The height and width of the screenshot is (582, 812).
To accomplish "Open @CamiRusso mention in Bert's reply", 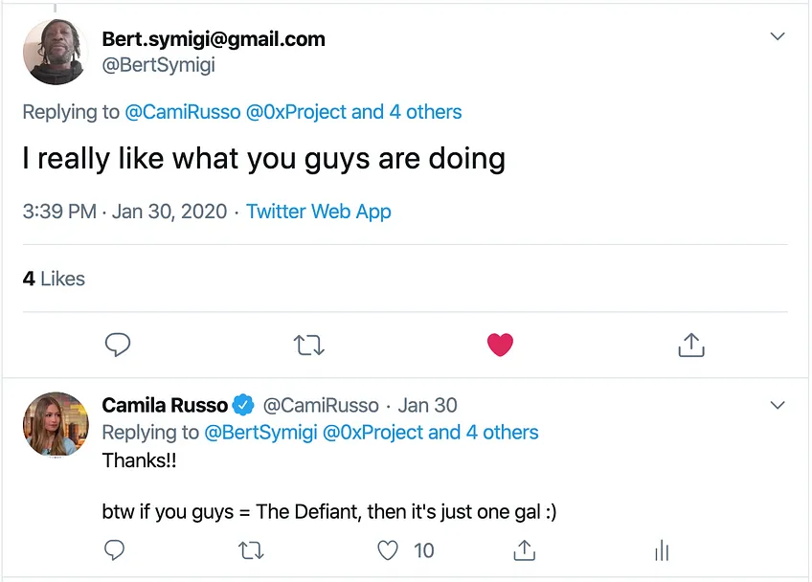I will coord(183,112).
